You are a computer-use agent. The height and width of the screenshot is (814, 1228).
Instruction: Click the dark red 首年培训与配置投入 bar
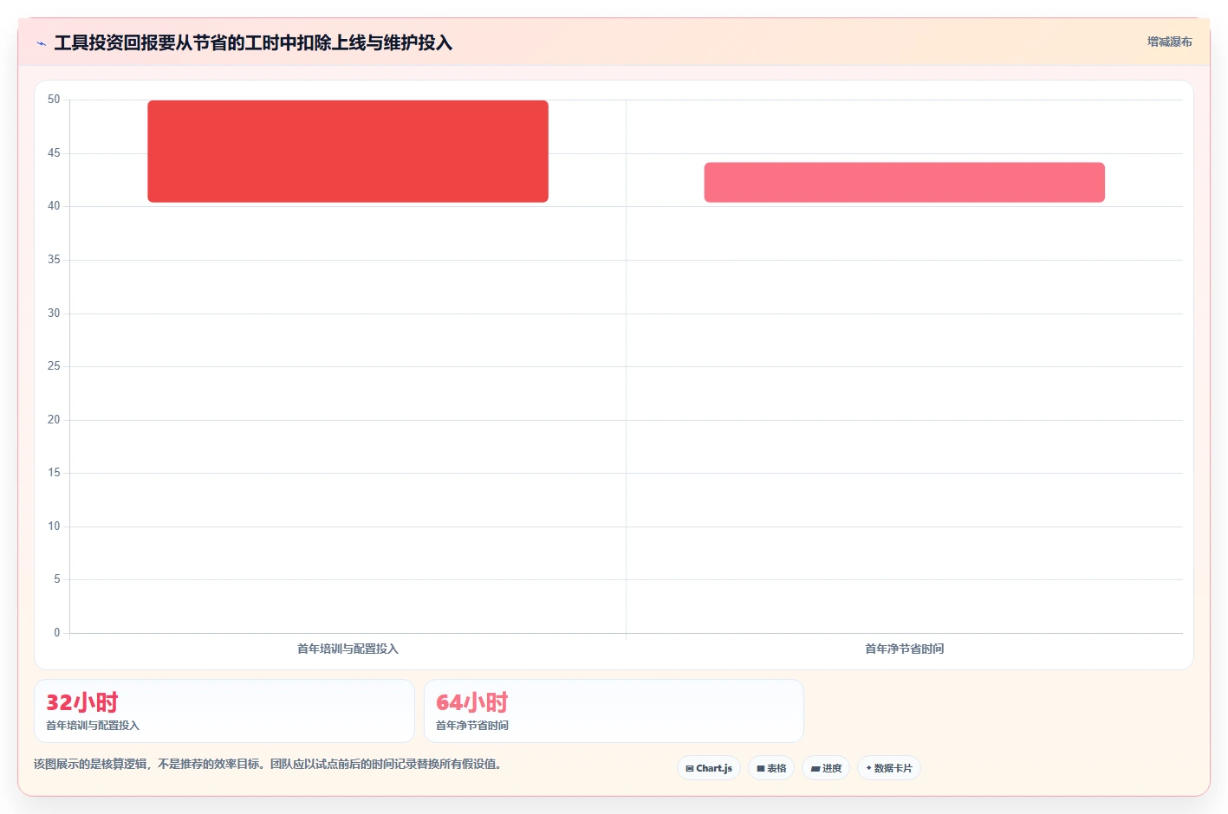[348, 152]
